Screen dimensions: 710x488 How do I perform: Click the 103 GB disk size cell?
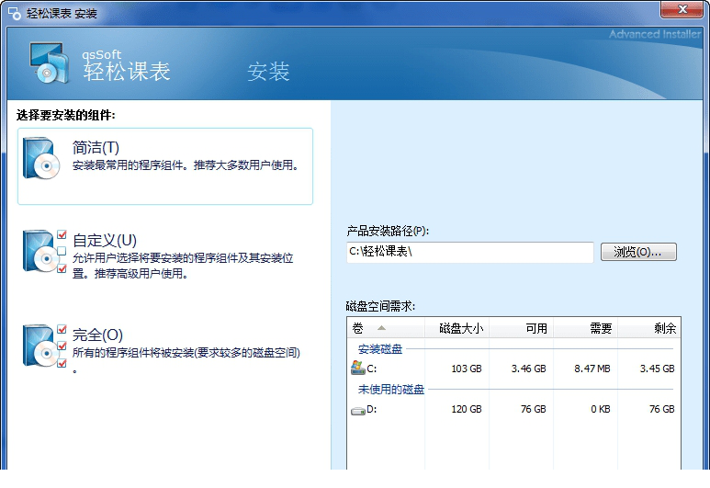(467, 369)
